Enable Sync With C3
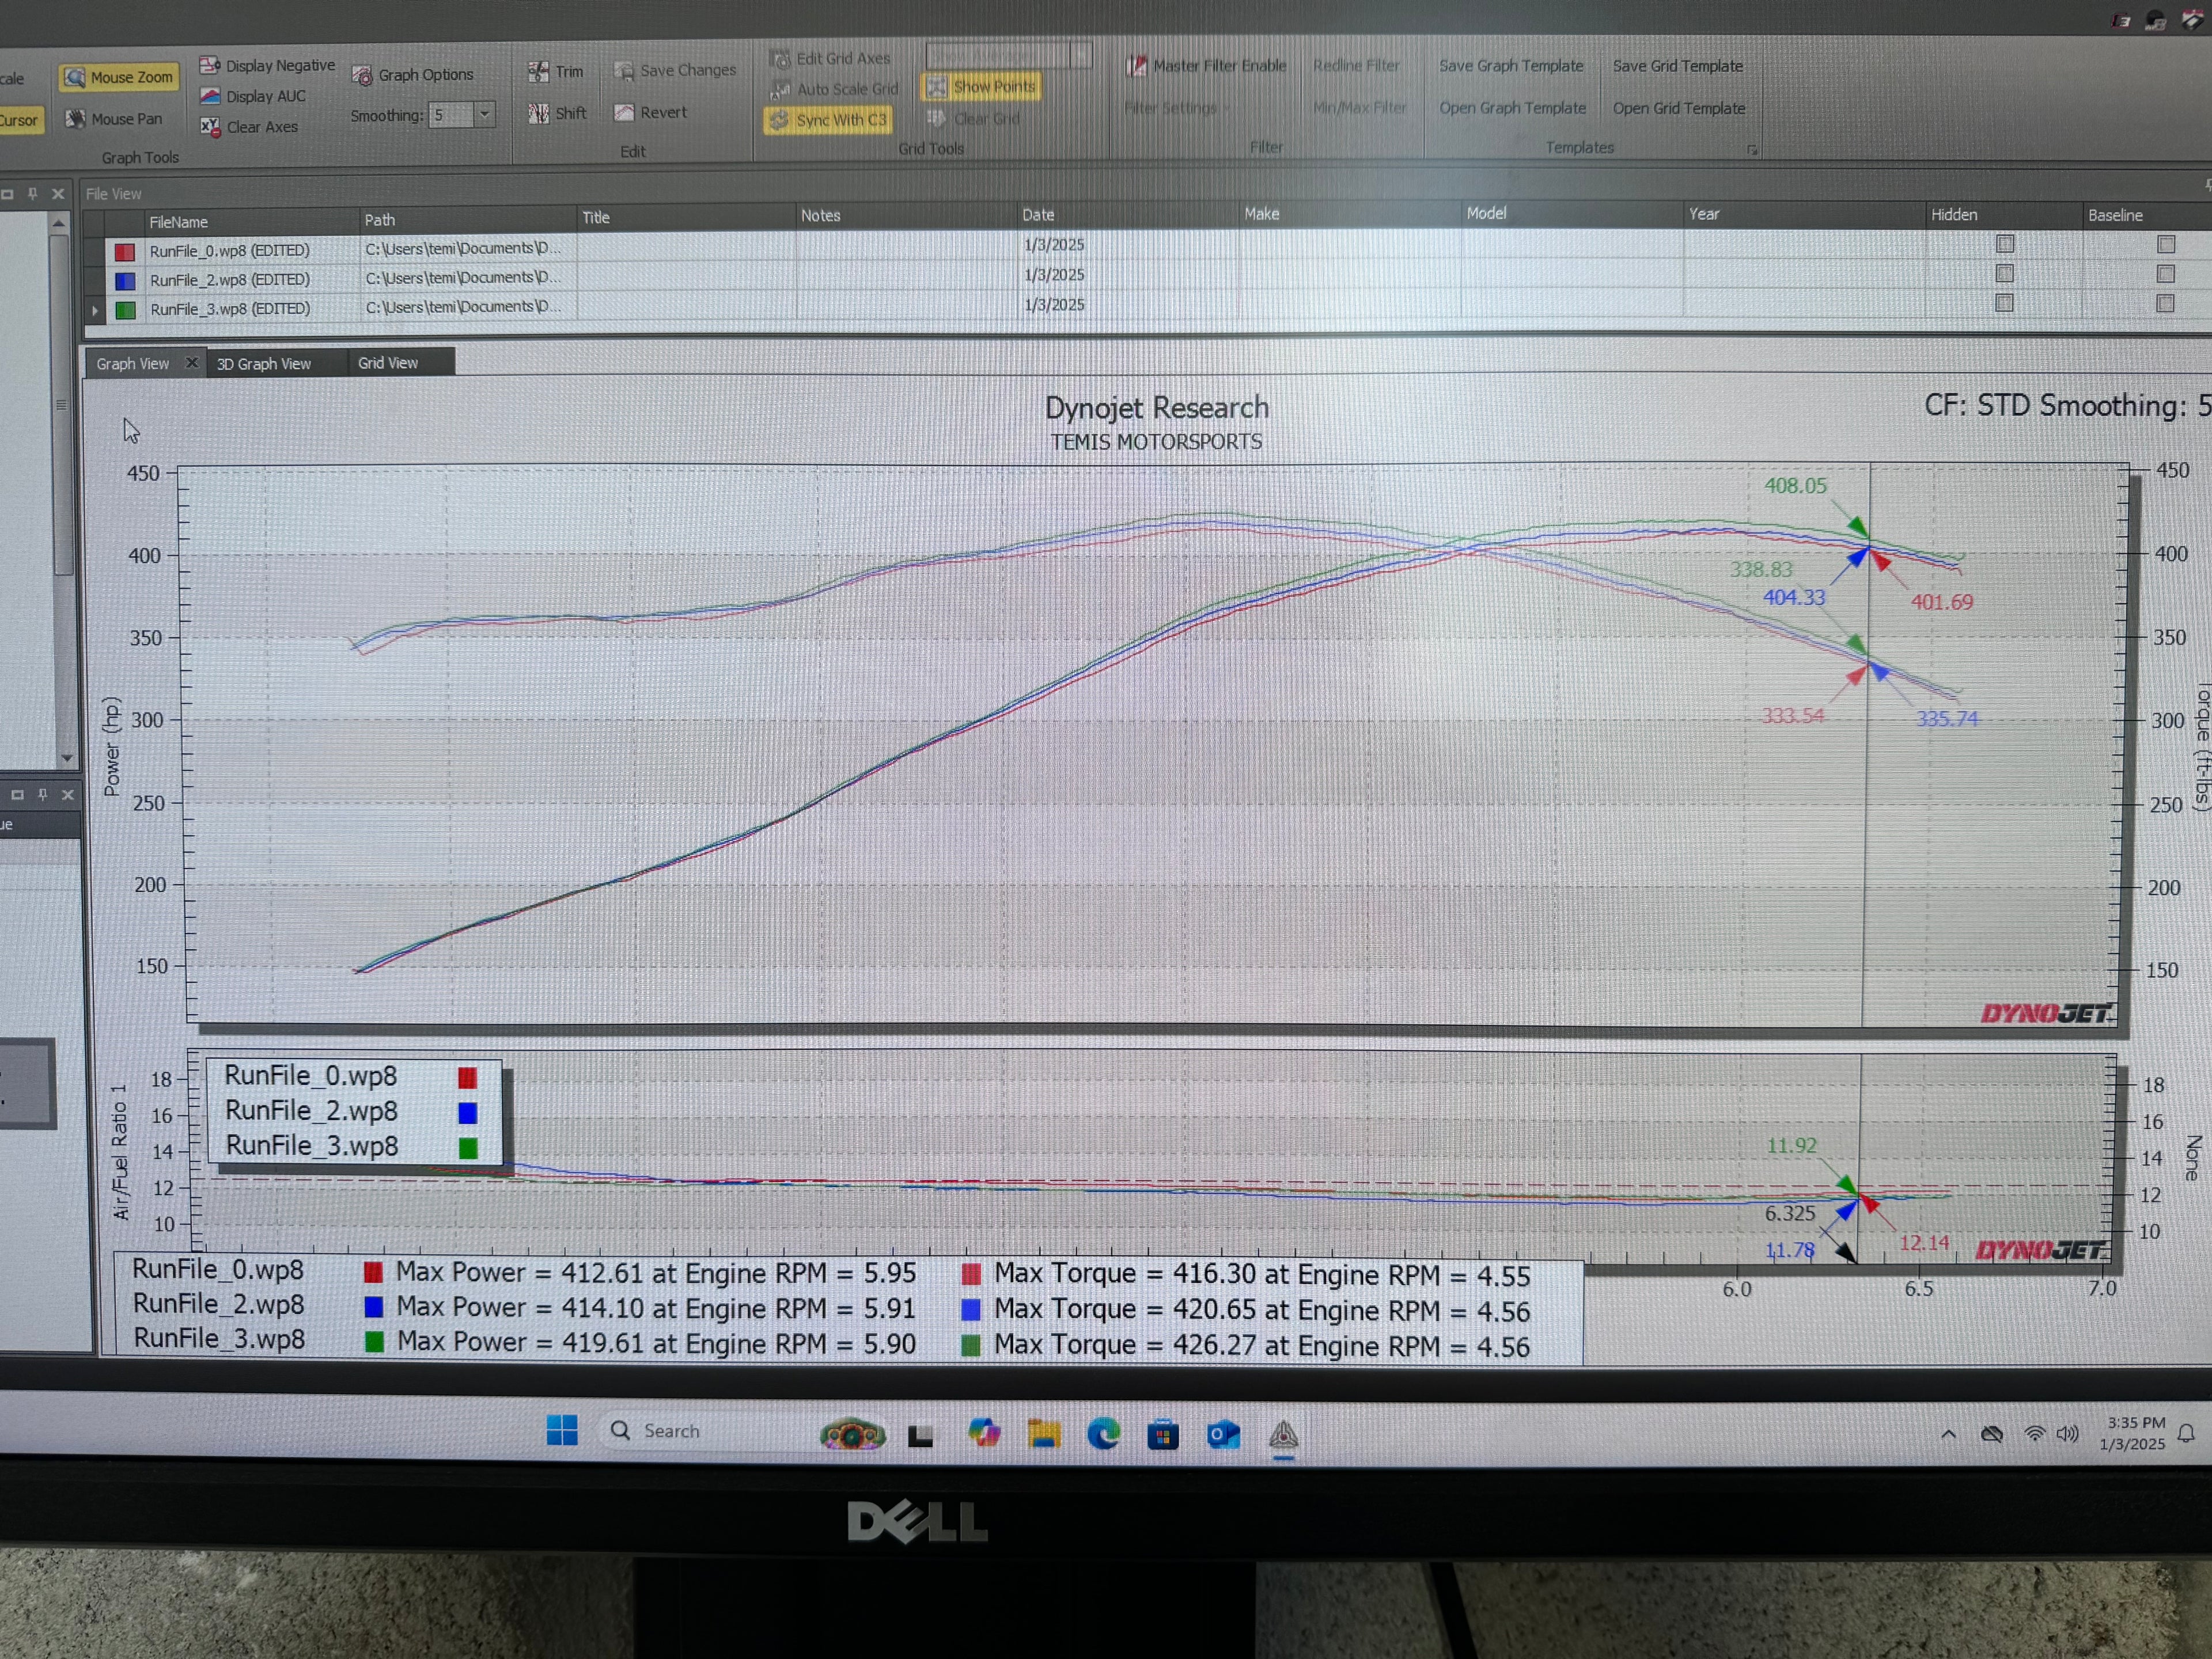This screenshot has height=1659, width=2212. (x=828, y=119)
